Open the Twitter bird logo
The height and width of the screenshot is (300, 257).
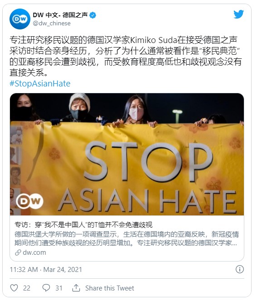pyautogui.click(x=238, y=14)
